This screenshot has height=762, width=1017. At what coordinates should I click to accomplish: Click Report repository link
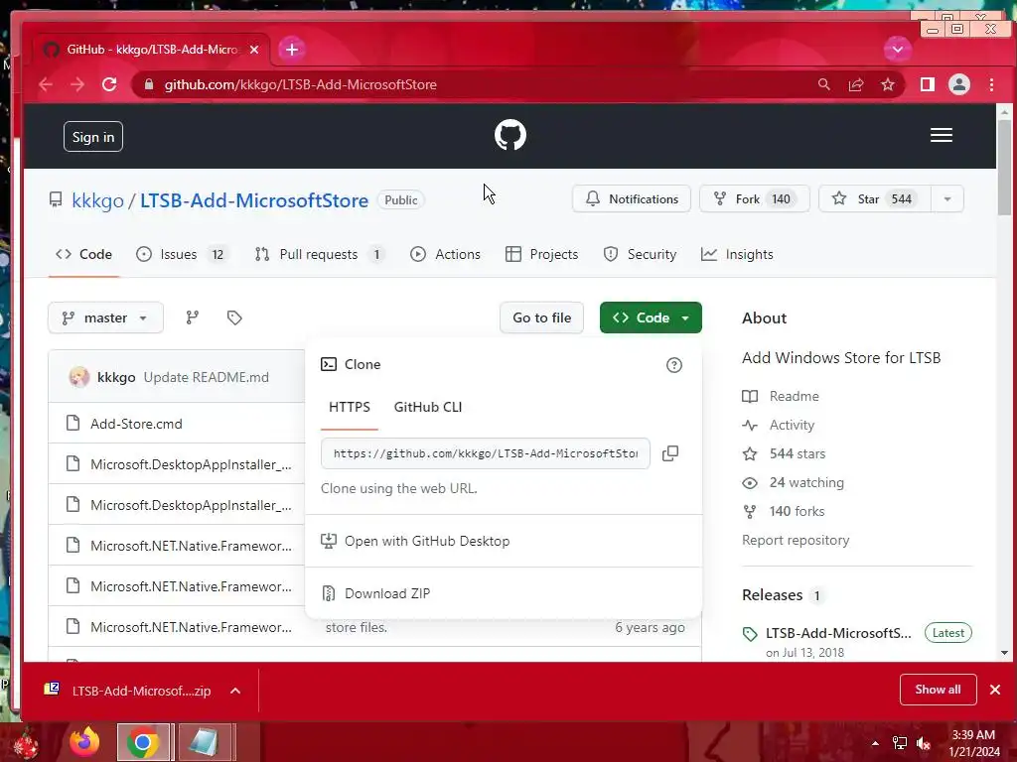pos(796,541)
